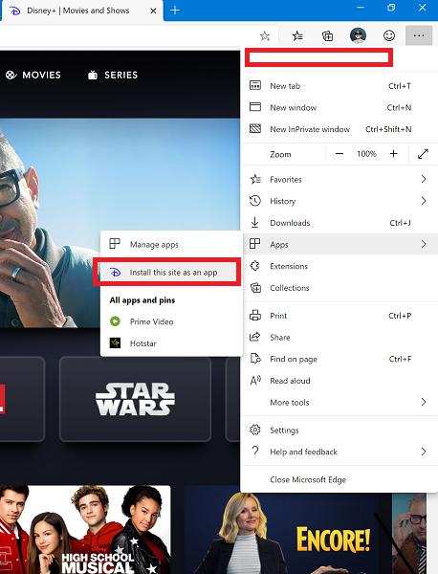Click the Zoom label in menu
This screenshot has height=574, width=438.
(280, 154)
